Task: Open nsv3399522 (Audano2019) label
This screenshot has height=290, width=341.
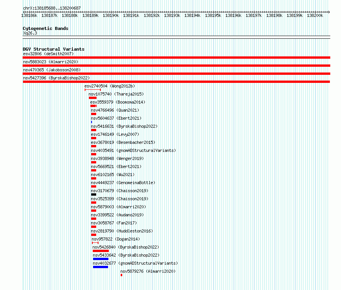Action: click(117, 215)
